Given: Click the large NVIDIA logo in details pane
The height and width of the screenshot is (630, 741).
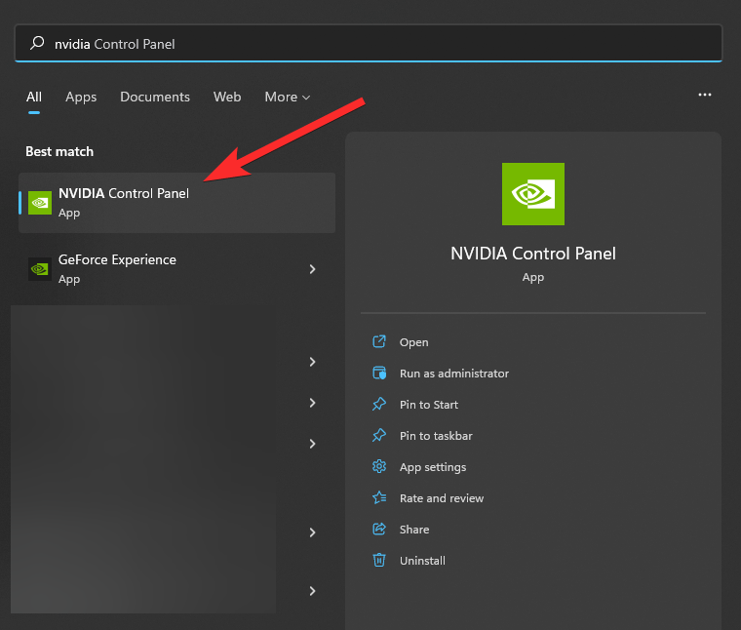Looking at the screenshot, I should (532, 194).
